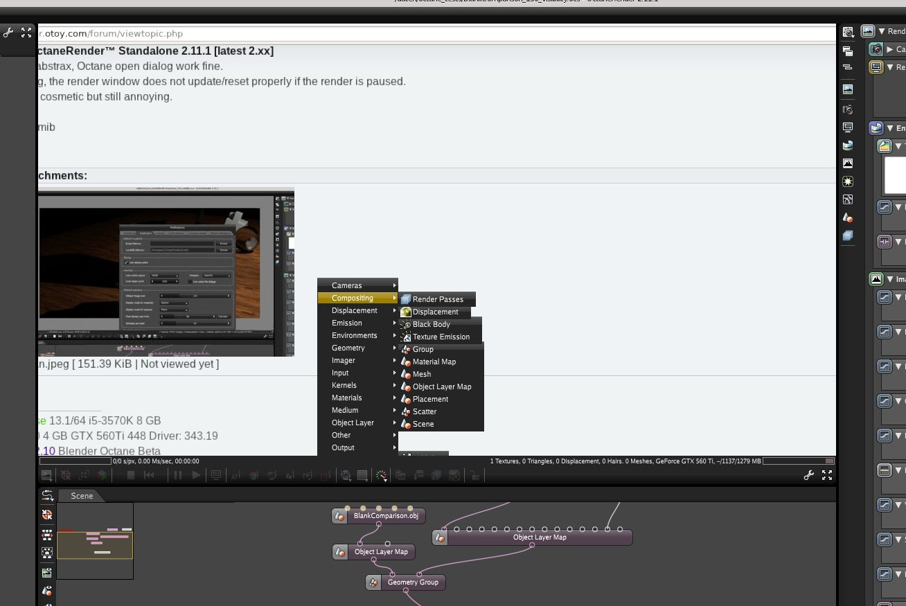Toggle the viewport lock padlock icon
Screen dimensions: 906x606
474,475
